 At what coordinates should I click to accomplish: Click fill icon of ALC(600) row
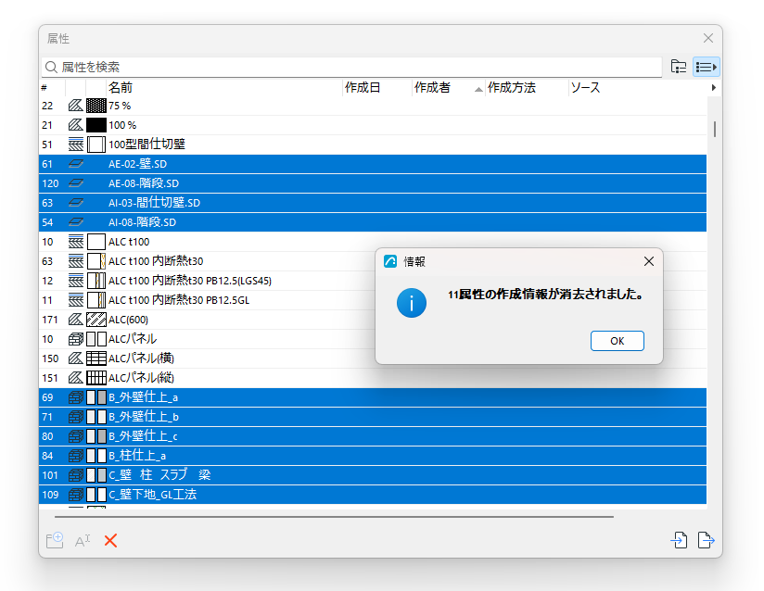75,320
